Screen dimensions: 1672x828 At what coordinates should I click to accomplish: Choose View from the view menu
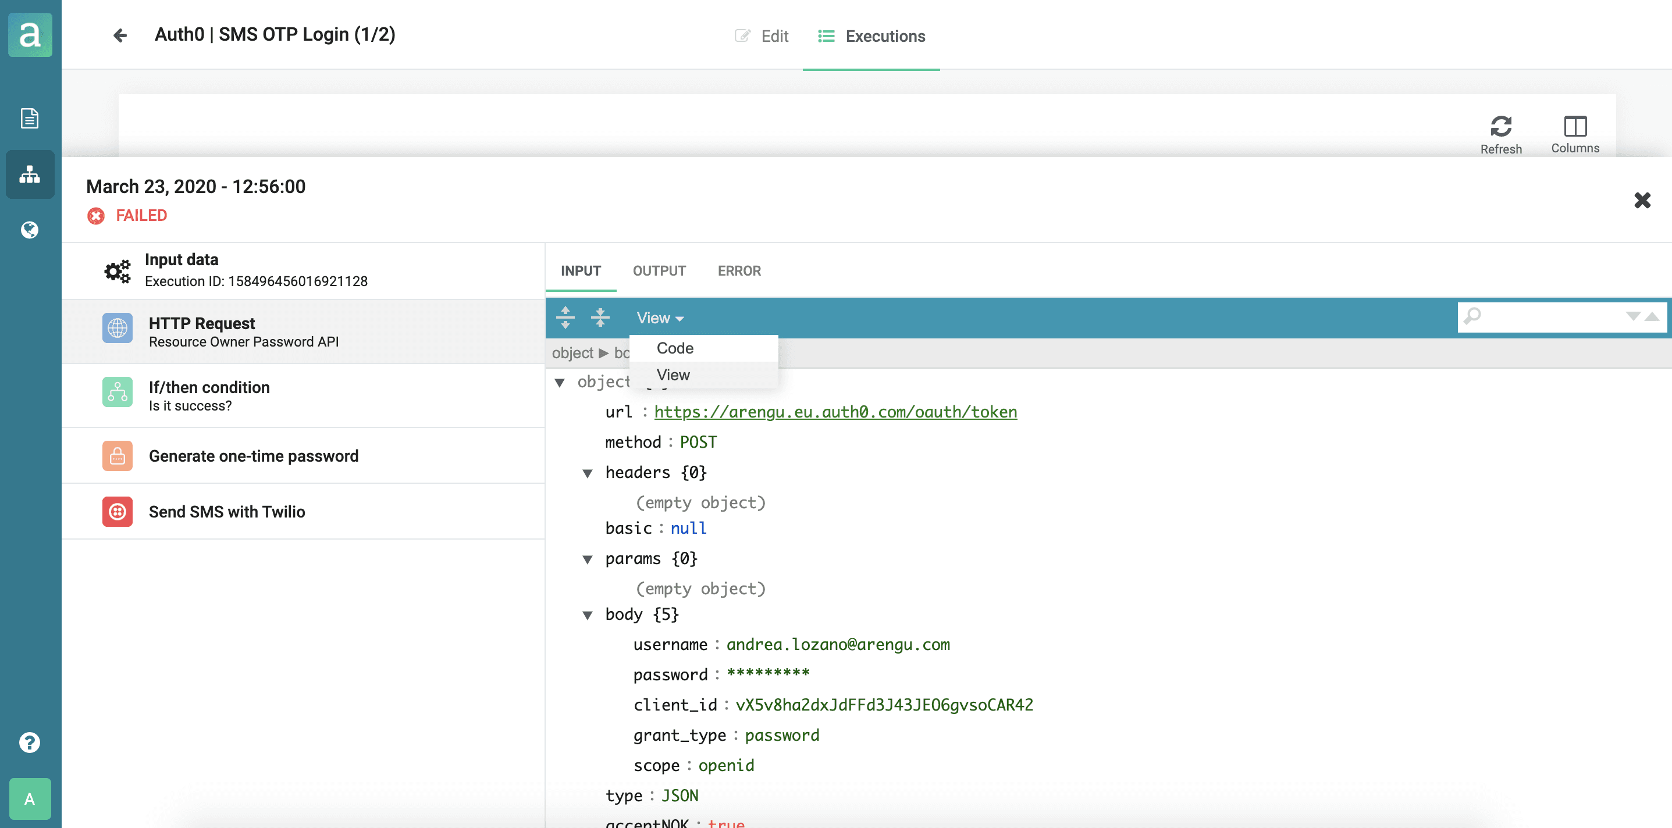[703, 375]
